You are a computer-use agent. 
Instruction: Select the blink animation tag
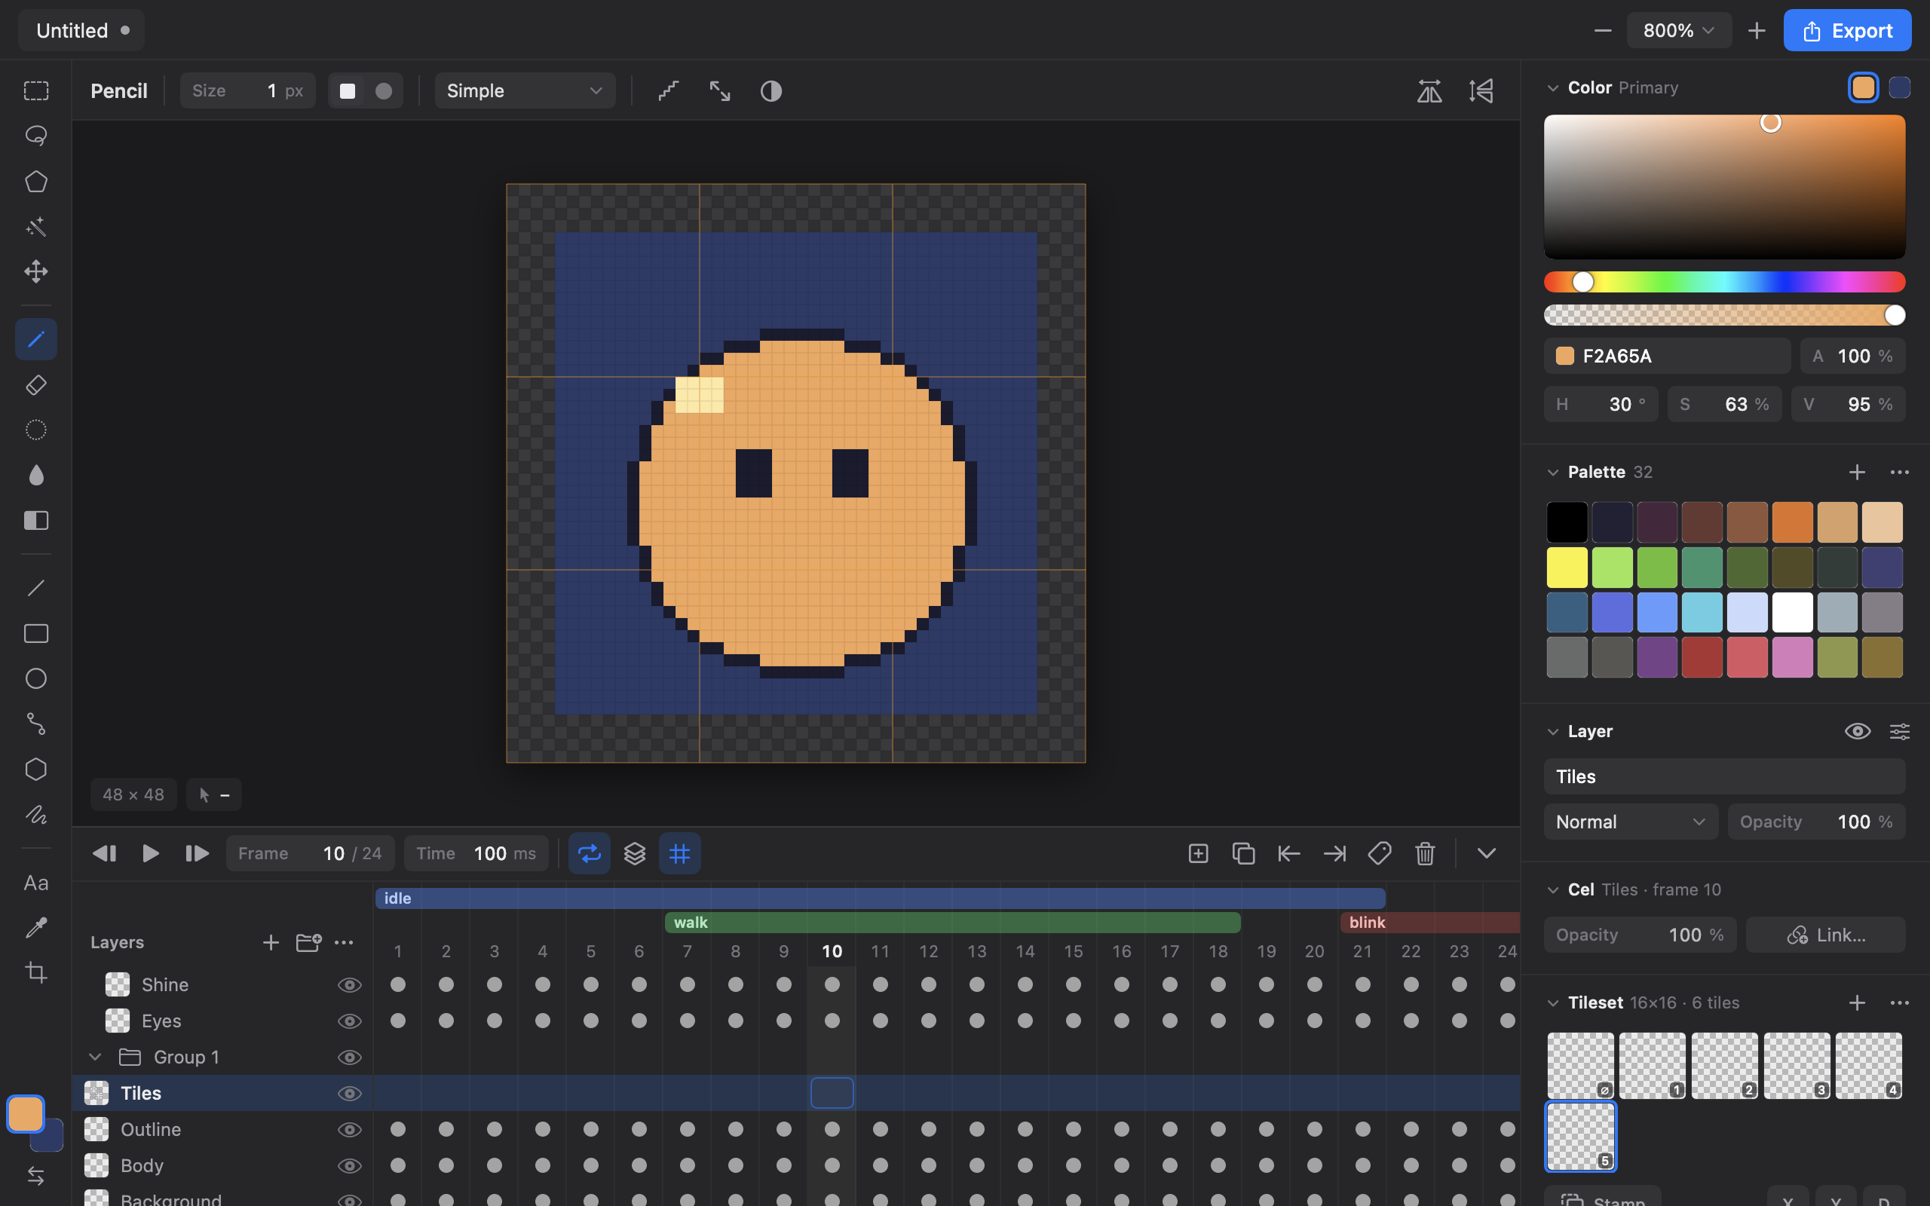click(1429, 923)
